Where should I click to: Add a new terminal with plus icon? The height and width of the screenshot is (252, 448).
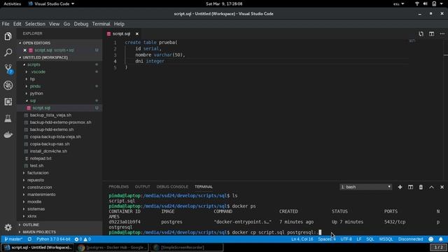(400, 187)
